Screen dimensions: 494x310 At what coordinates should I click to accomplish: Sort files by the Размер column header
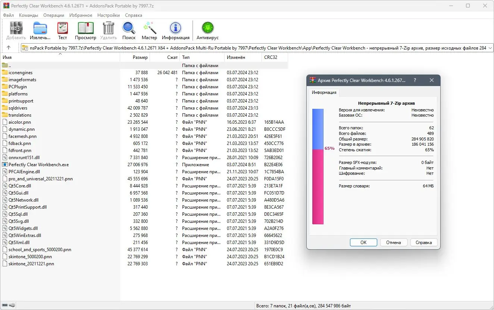(141, 57)
